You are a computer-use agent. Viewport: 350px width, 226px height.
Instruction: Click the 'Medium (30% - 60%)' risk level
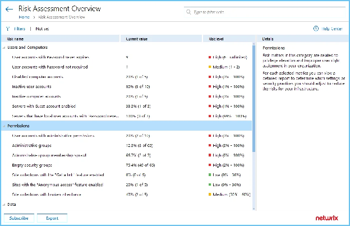tap(232, 195)
